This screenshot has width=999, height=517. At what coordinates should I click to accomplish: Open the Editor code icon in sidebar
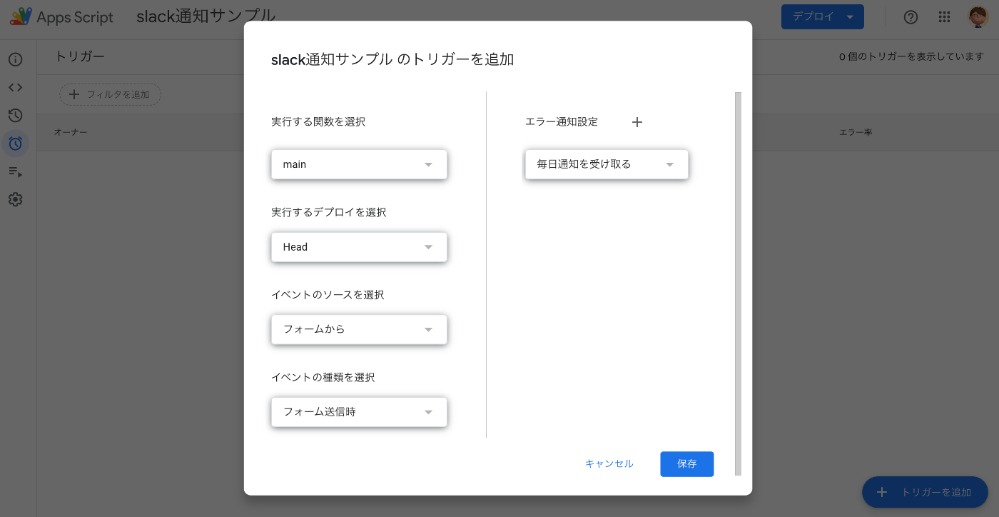(15, 87)
